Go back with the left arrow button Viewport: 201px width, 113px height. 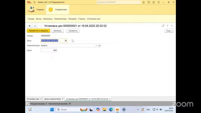tap(30, 26)
